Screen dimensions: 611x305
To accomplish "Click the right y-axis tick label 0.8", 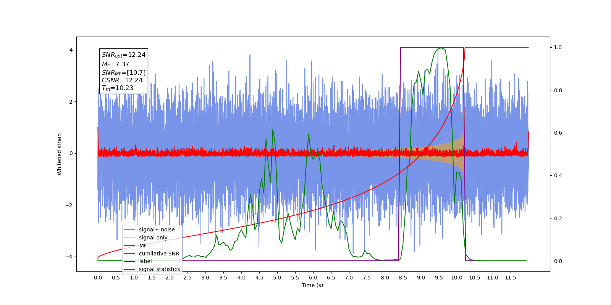I will click(x=558, y=90).
